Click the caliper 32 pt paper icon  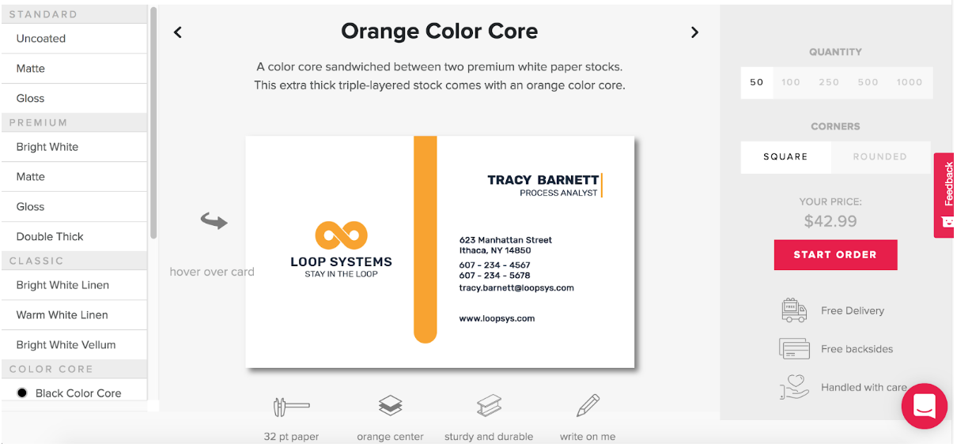tap(291, 407)
